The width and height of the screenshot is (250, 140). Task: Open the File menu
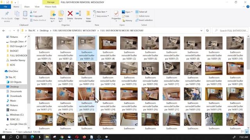(x=5, y=7)
